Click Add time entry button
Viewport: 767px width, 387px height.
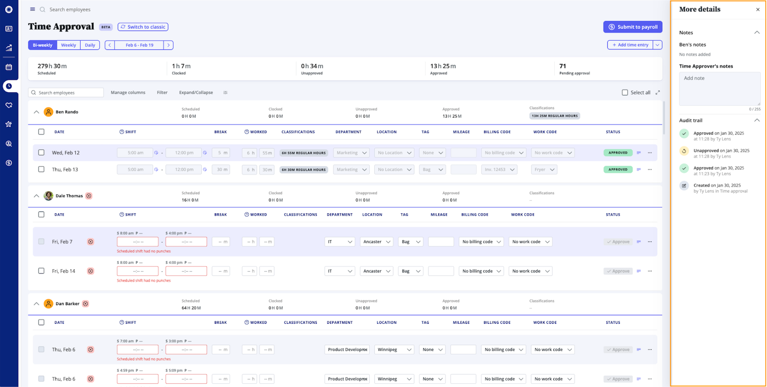[x=630, y=45]
